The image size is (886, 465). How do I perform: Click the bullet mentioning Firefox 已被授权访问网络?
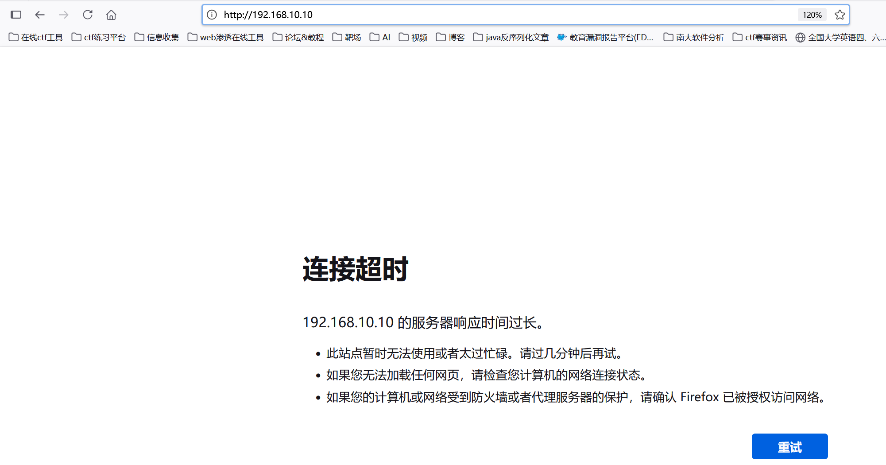[576, 397]
